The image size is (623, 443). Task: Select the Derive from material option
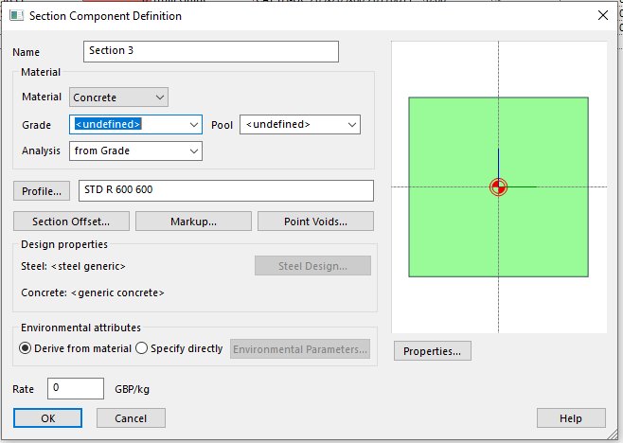[26, 348]
